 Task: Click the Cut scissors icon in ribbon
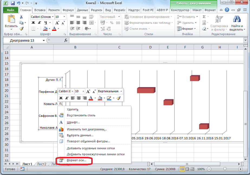[21, 17]
